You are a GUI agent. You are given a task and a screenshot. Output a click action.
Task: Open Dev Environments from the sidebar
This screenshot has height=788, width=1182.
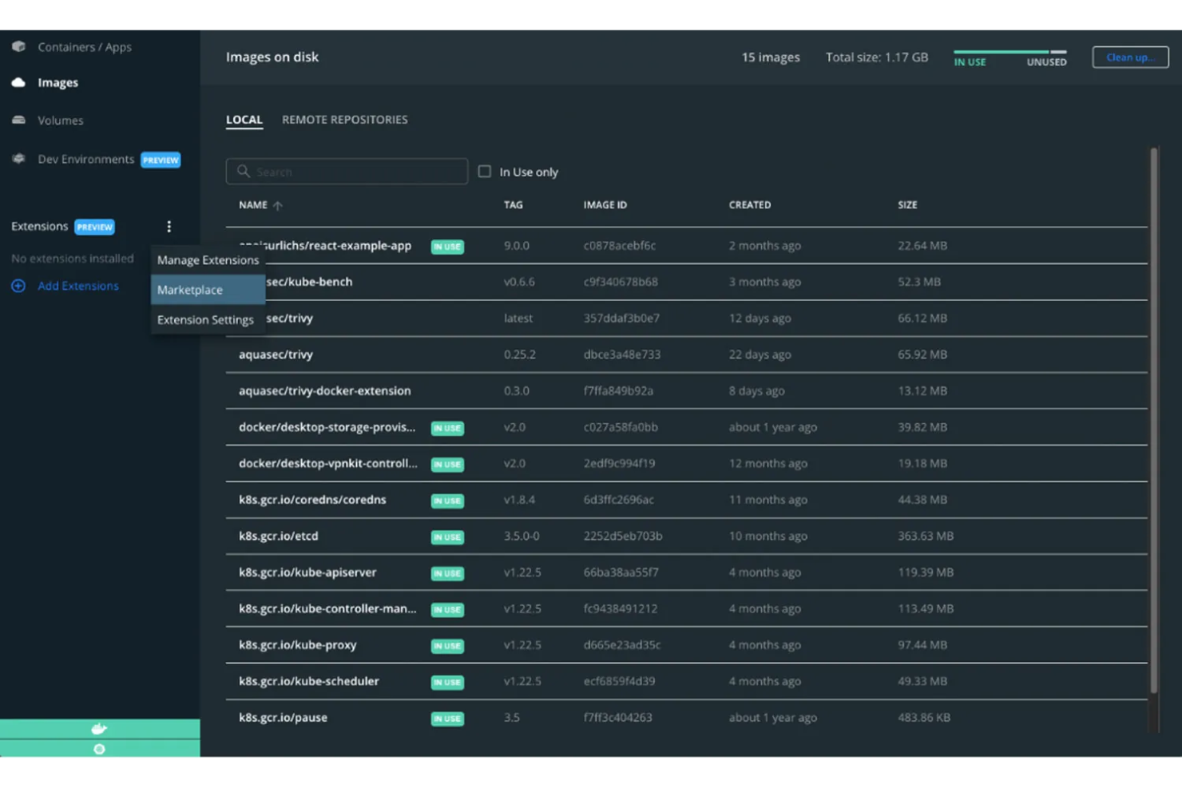[85, 159]
